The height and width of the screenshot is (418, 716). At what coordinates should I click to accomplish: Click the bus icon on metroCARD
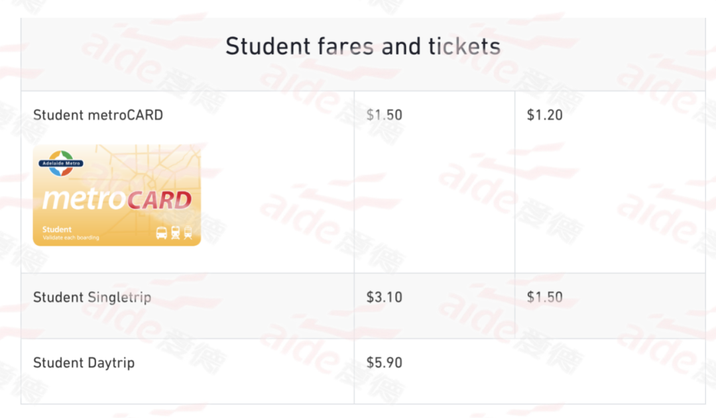coord(162,233)
